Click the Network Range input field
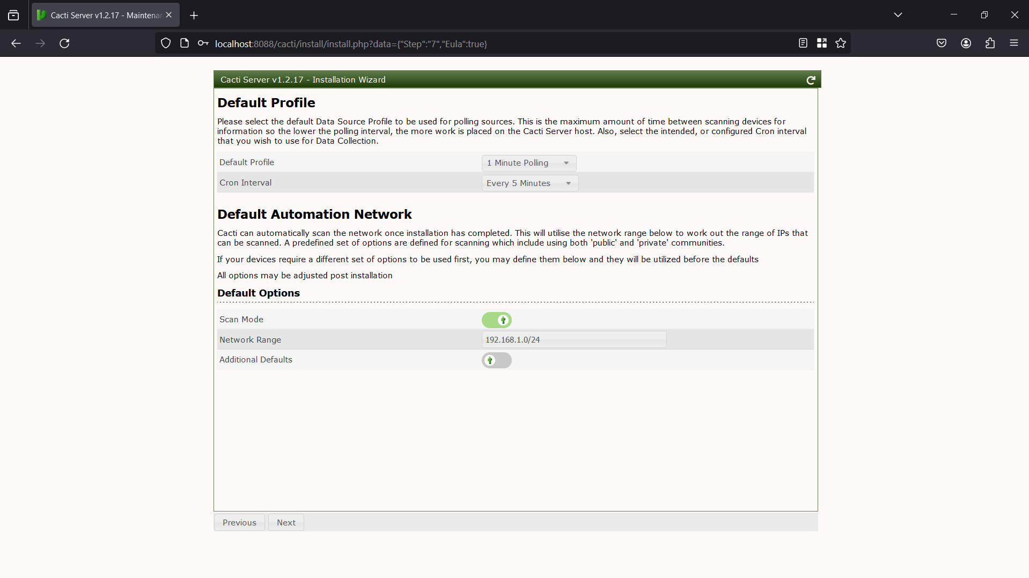Viewport: 1029px width, 578px height. 574,340
